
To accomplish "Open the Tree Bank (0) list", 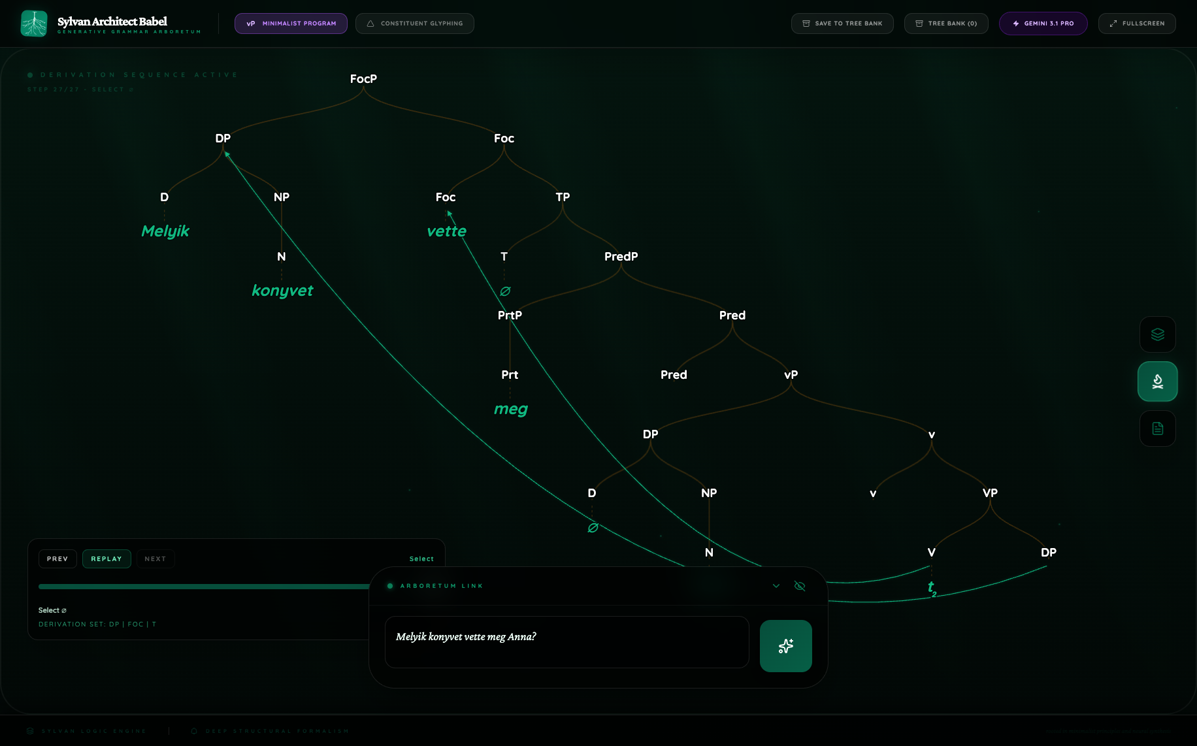I will (945, 24).
